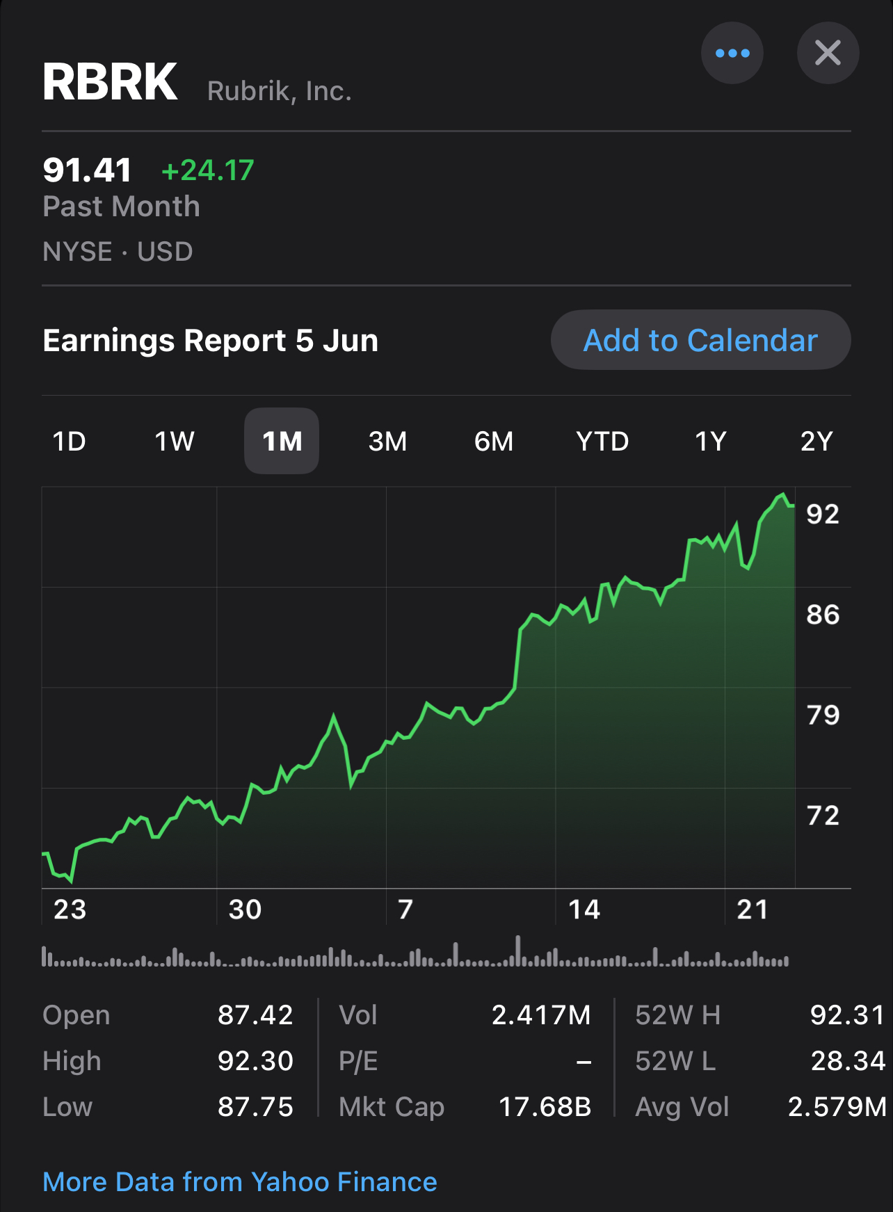Tap the Open stat label

(77, 1015)
